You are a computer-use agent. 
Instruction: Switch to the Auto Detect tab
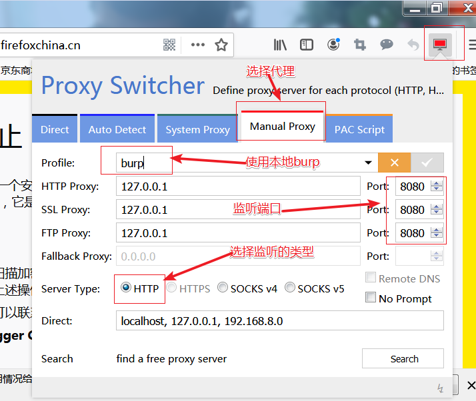pos(117,129)
